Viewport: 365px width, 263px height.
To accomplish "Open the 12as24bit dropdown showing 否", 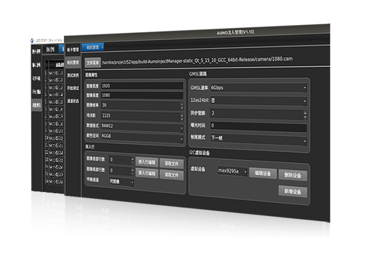I will click(x=259, y=101).
